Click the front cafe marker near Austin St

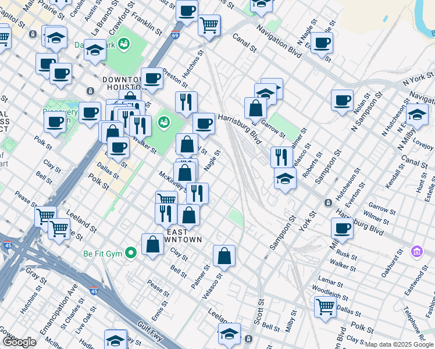pos(60,76)
